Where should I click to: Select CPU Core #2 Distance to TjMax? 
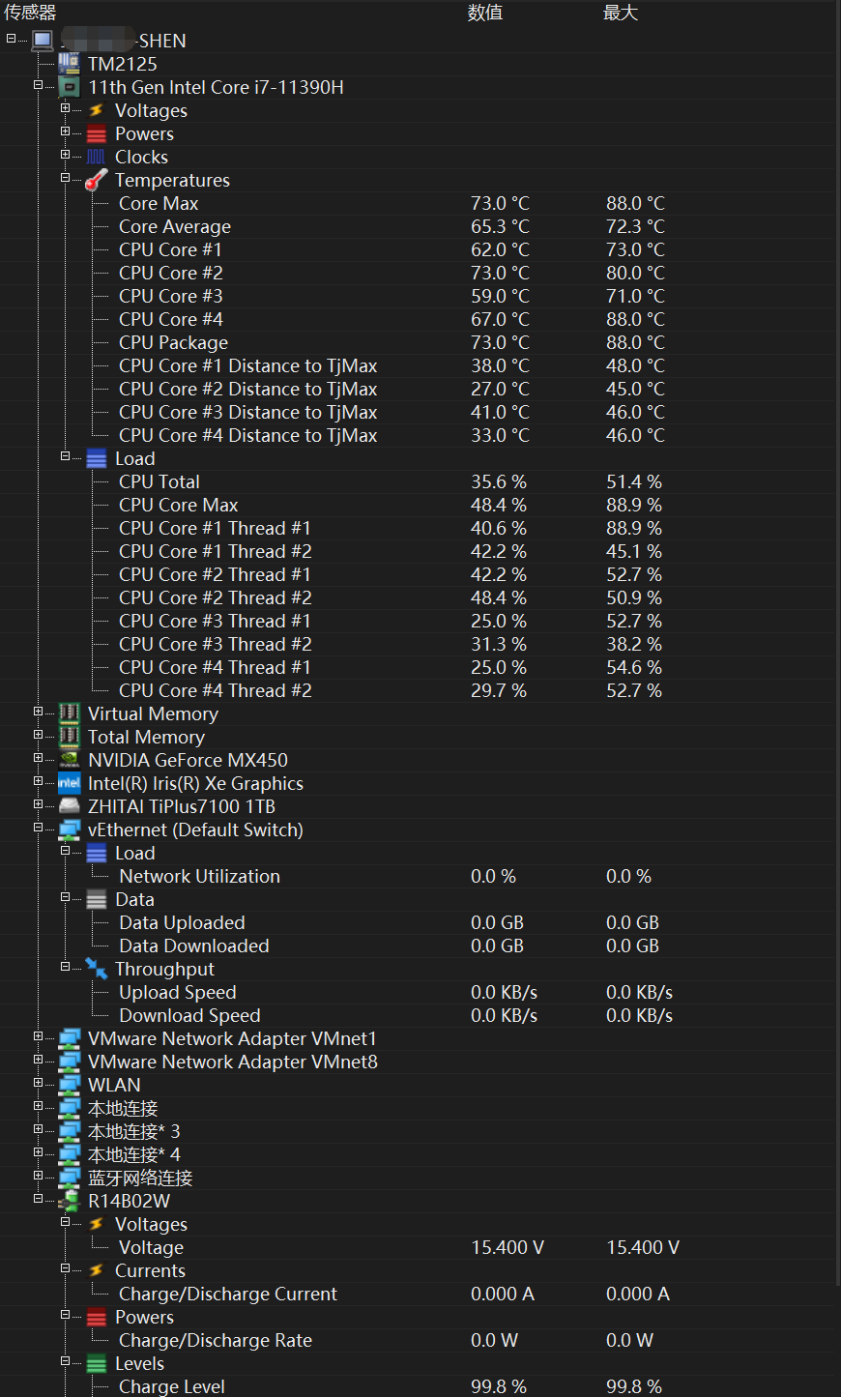(x=418, y=389)
